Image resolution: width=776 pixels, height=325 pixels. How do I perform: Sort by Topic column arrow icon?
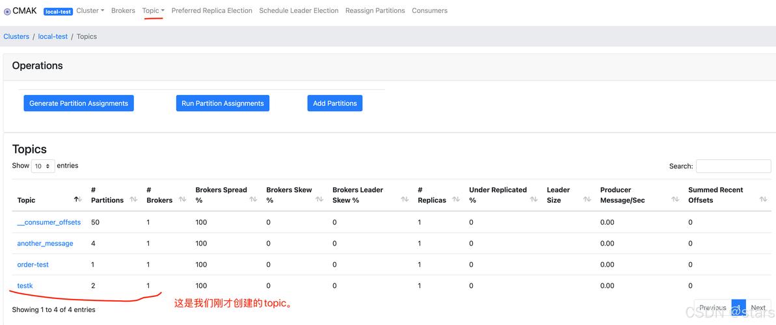click(x=77, y=200)
